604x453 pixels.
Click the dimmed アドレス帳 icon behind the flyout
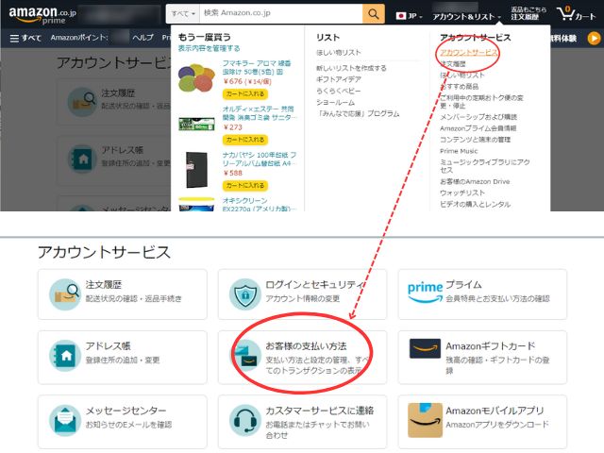82,159
